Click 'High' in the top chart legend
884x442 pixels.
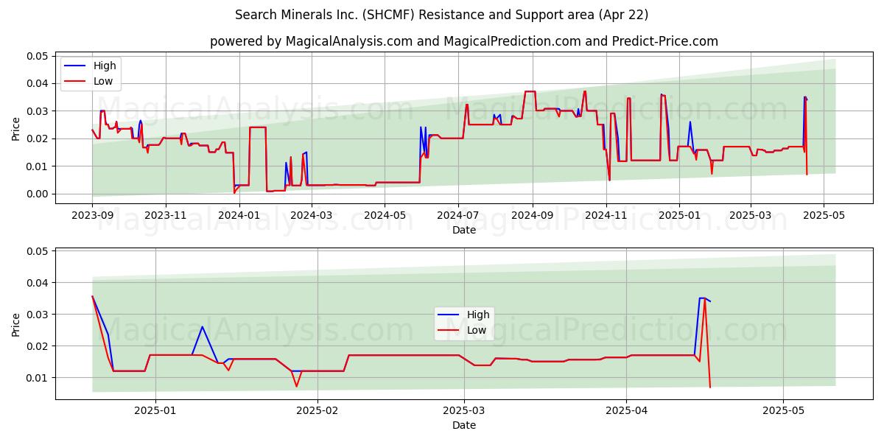pyautogui.click(x=105, y=66)
